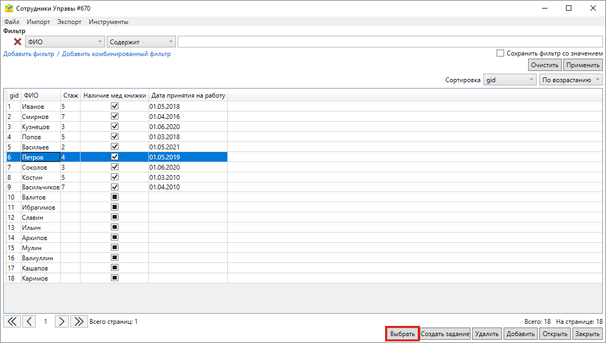This screenshot has width=606, height=343.
Task: Open the Файл menu
Action: click(11, 22)
